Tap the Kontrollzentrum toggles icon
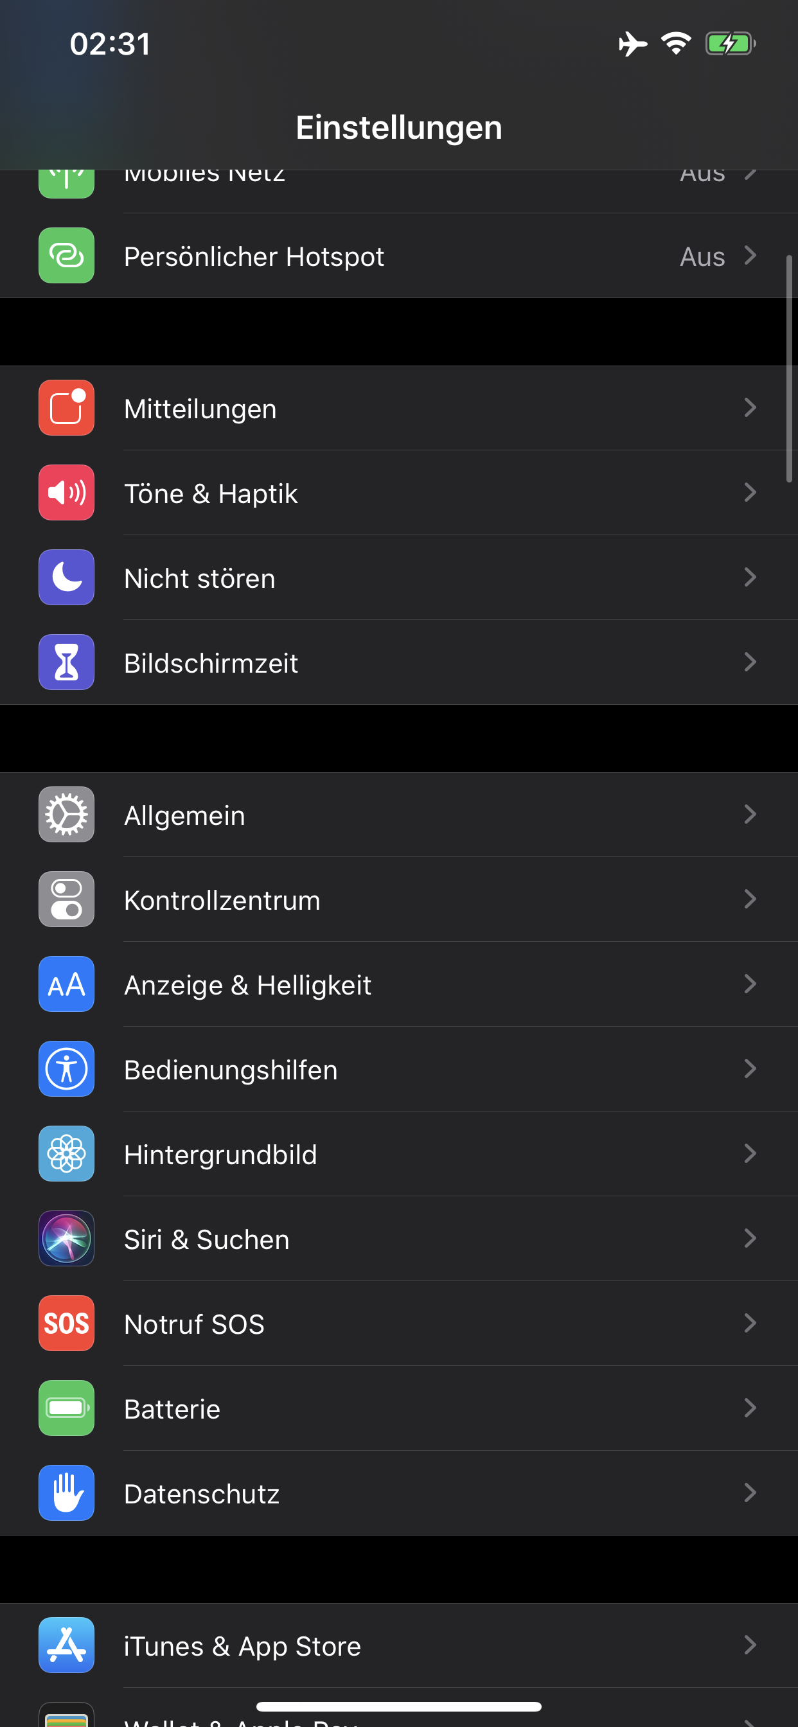 coord(66,899)
